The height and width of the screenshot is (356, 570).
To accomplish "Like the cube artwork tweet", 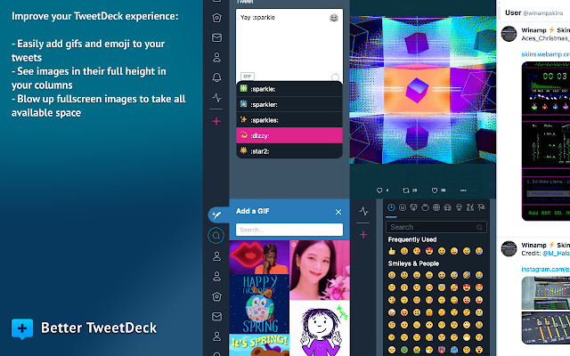I will 435,190.
